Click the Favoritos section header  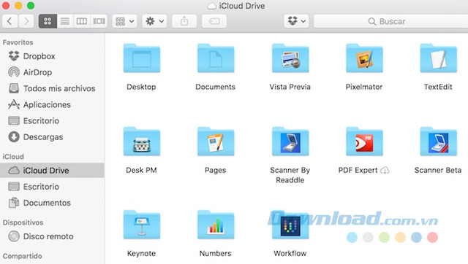coord(18,42)
